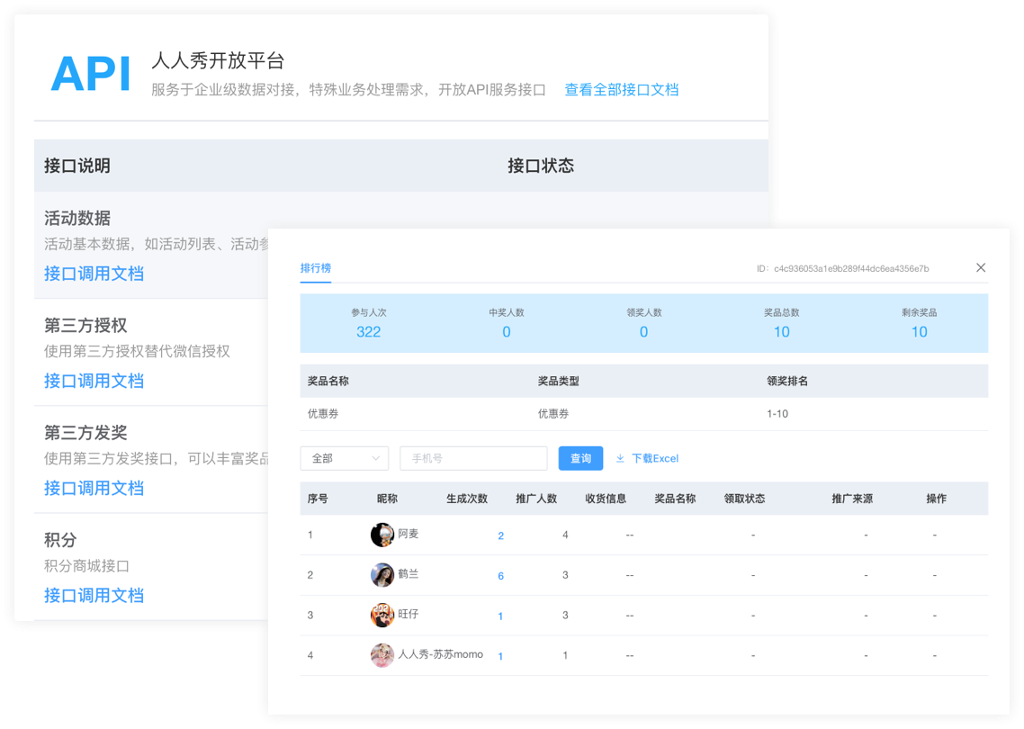1024x729 pixels.
Task: Click the nickname 鹤兰
Action: coord(409,573)
